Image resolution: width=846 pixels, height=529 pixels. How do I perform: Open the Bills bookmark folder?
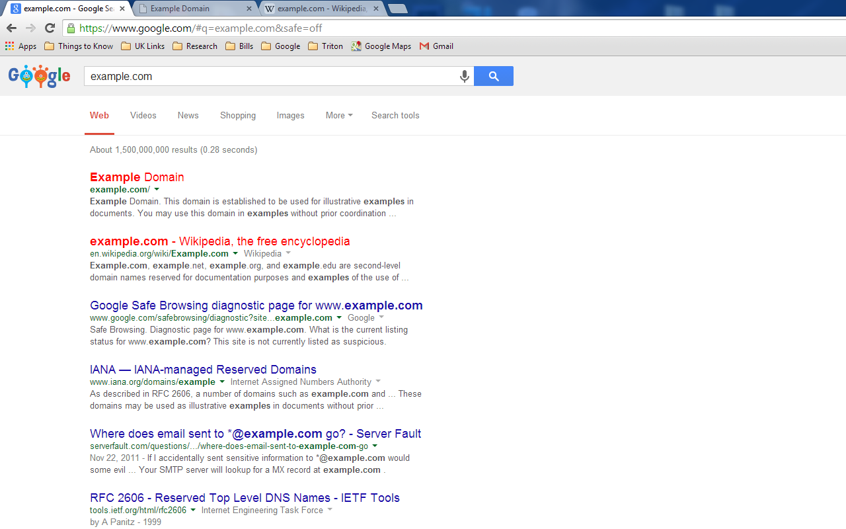[239, 46]
